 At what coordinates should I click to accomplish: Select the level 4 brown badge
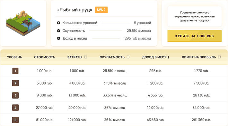(x=15, y=108)
